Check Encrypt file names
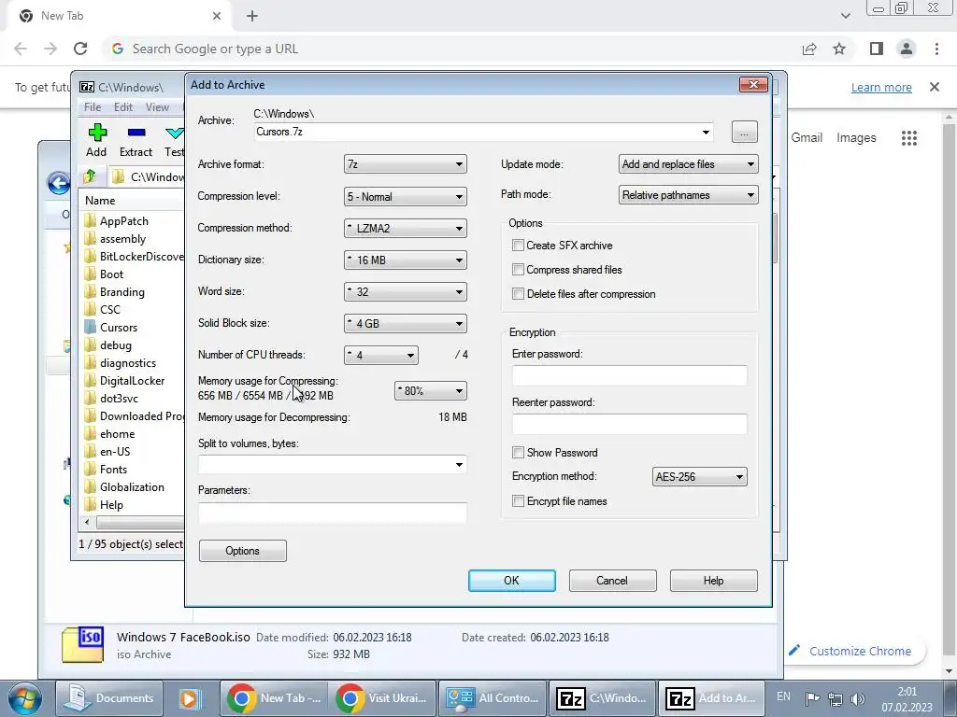This screenshot has width=957, height=717. coord(518,501)
